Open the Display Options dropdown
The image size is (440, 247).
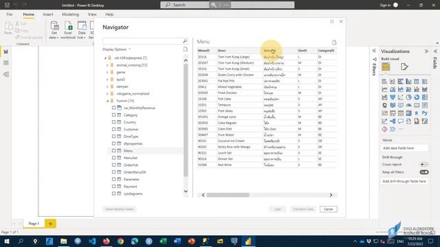click(x=116, y=49)
